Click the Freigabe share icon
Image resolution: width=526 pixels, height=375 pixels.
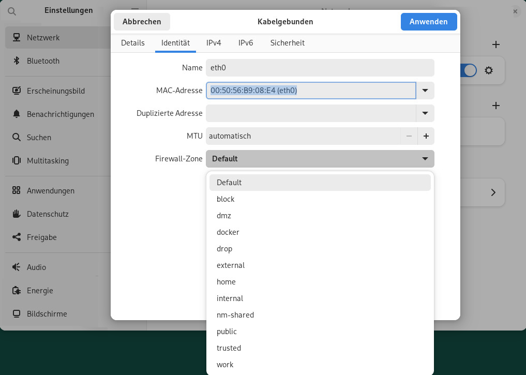pyautogui.click(x=17, y=237)
